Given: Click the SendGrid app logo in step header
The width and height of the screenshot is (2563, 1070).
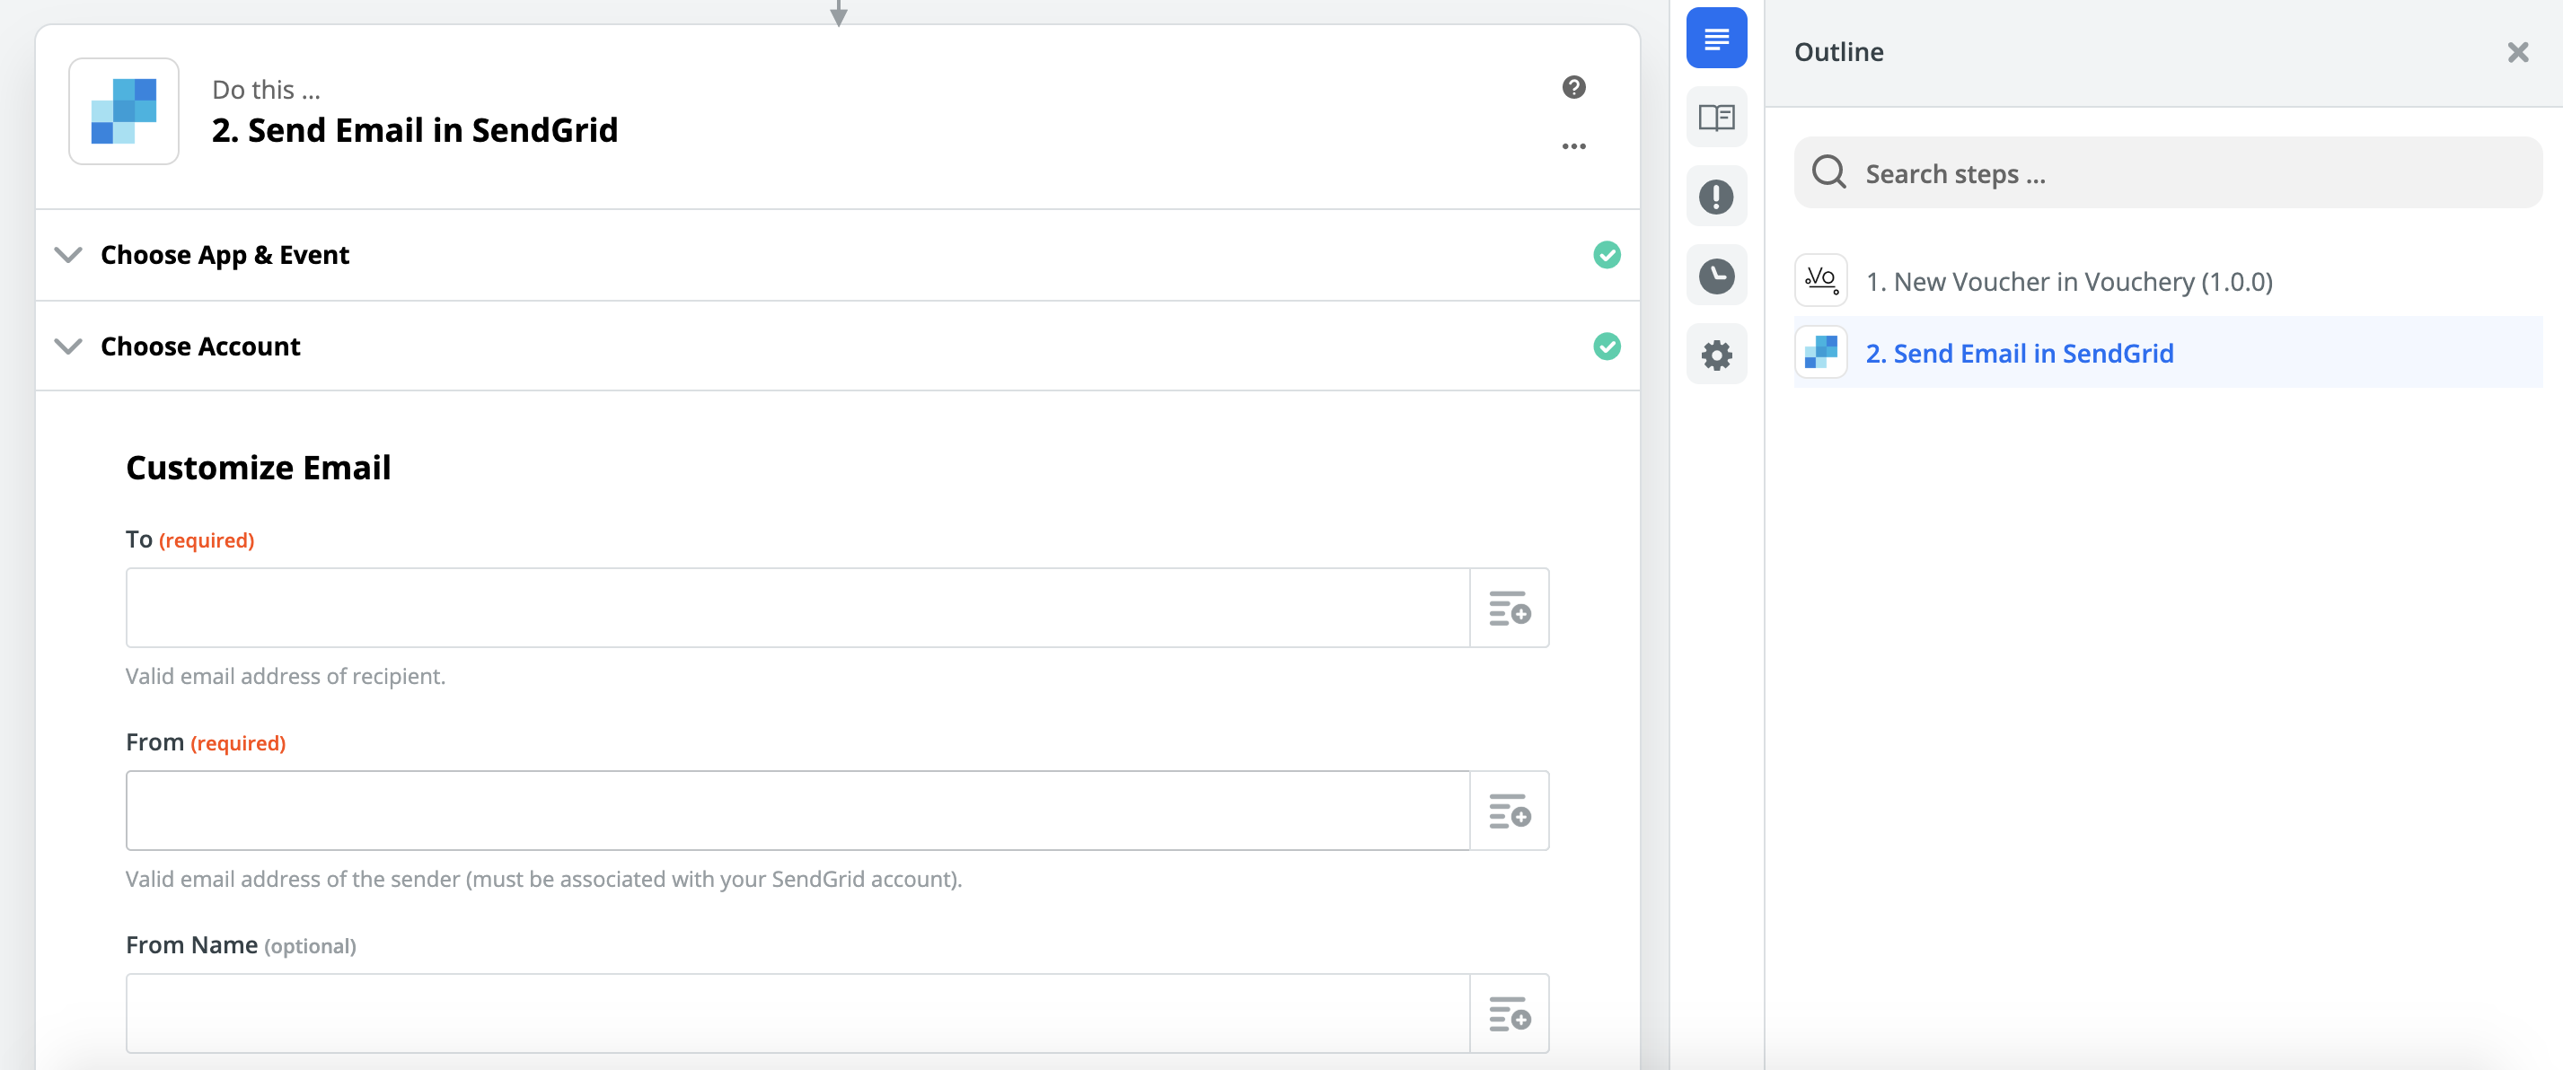Looking at the screenshot, I should (123, 111).
